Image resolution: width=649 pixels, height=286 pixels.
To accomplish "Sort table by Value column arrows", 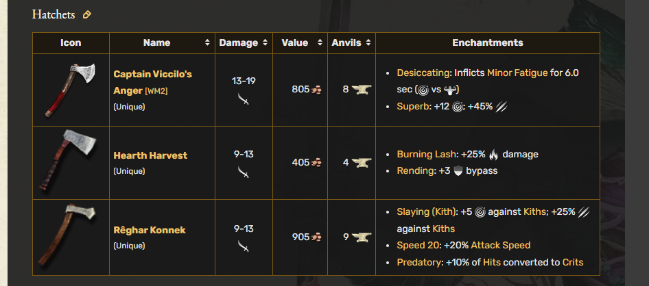I will coord(320,42).
